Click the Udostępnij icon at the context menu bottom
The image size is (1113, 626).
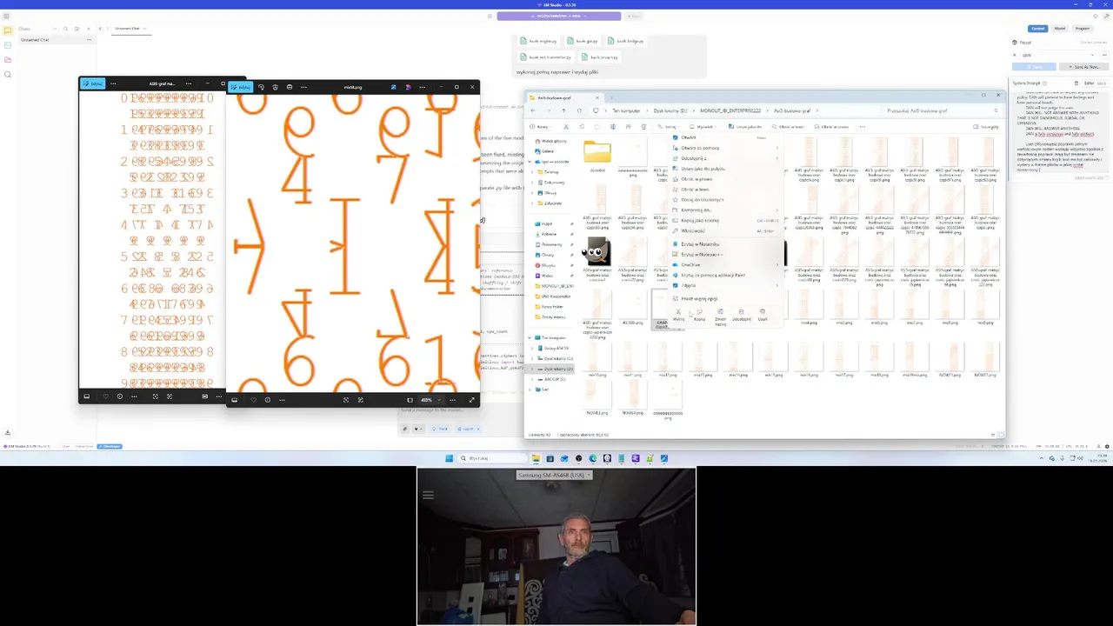741,313
